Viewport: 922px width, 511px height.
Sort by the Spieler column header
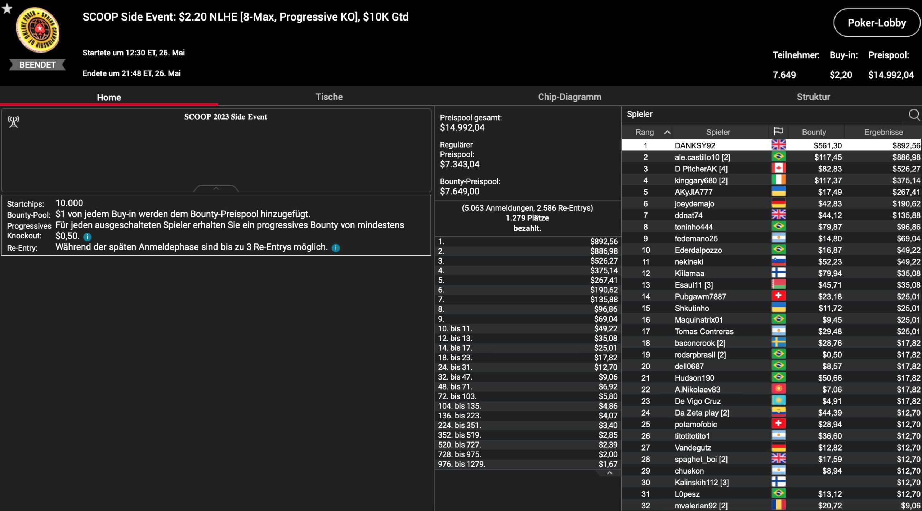[x=718, y=132]
